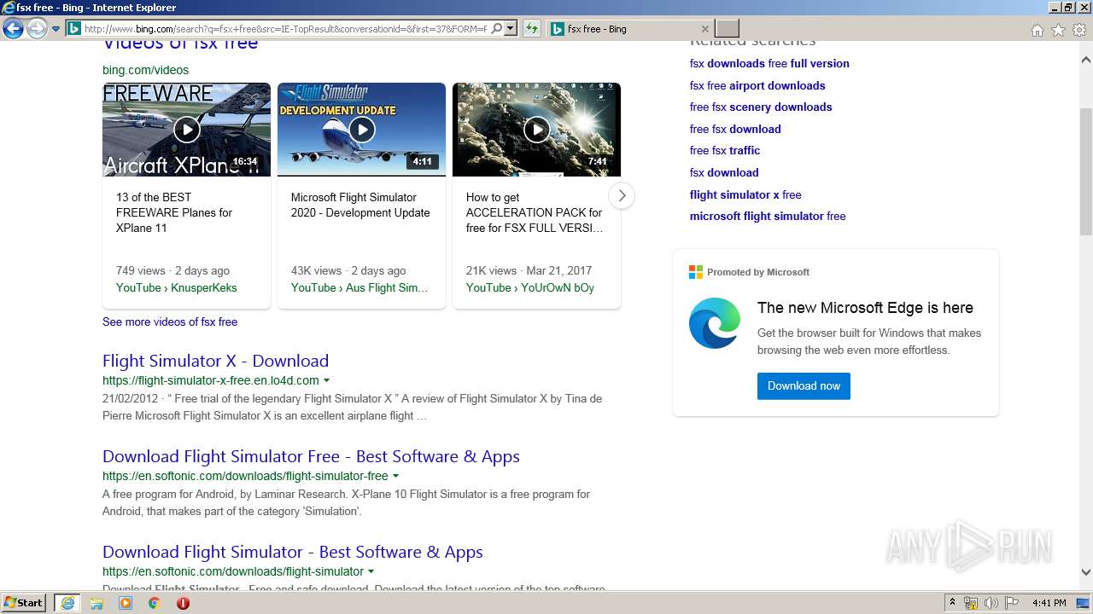
Task: Click related search 'microsoft flight simulator free'
Action: (x=768, y=216)
